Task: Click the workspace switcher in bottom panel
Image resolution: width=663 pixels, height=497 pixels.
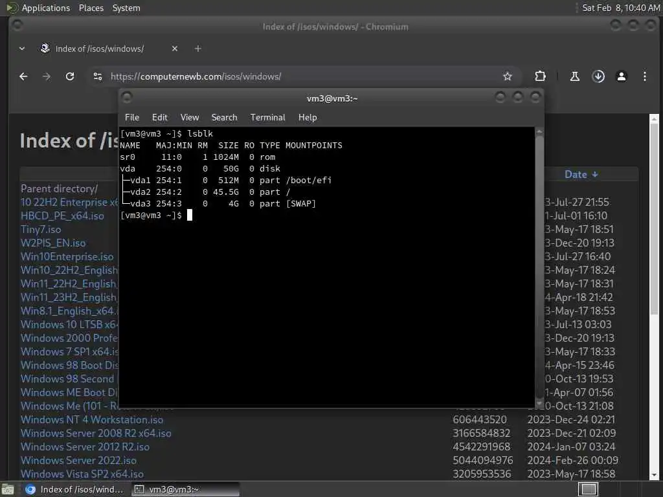Action: click(588, 489)
